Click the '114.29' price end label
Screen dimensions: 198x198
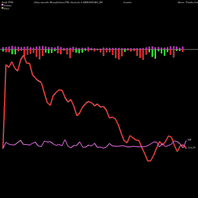191,148
